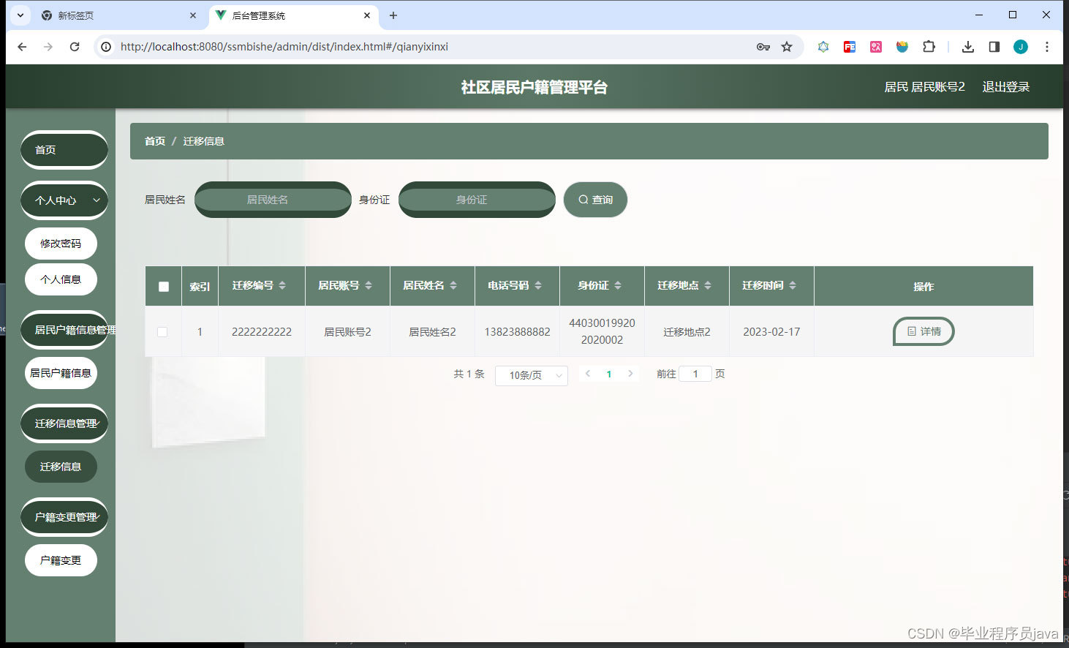View site information icon in address bar
Screen dimensions: 1069x648
coord(106,47)
